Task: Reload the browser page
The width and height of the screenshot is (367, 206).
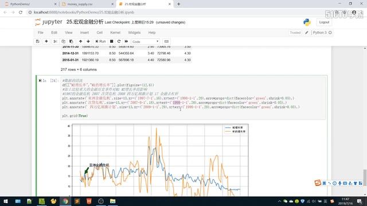Action: (x=21, y=12)
